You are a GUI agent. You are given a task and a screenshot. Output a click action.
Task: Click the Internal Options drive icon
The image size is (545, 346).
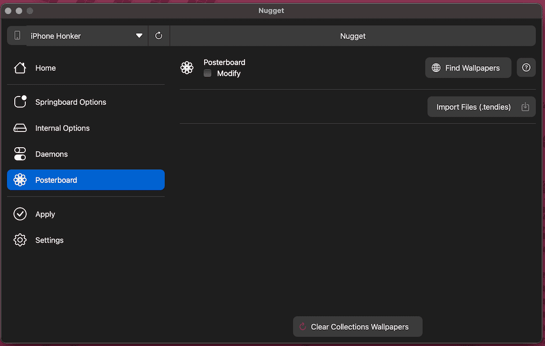20,128
